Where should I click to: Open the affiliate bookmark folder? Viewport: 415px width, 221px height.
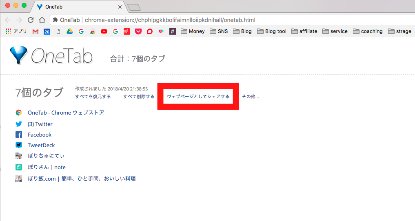[304, 31]
